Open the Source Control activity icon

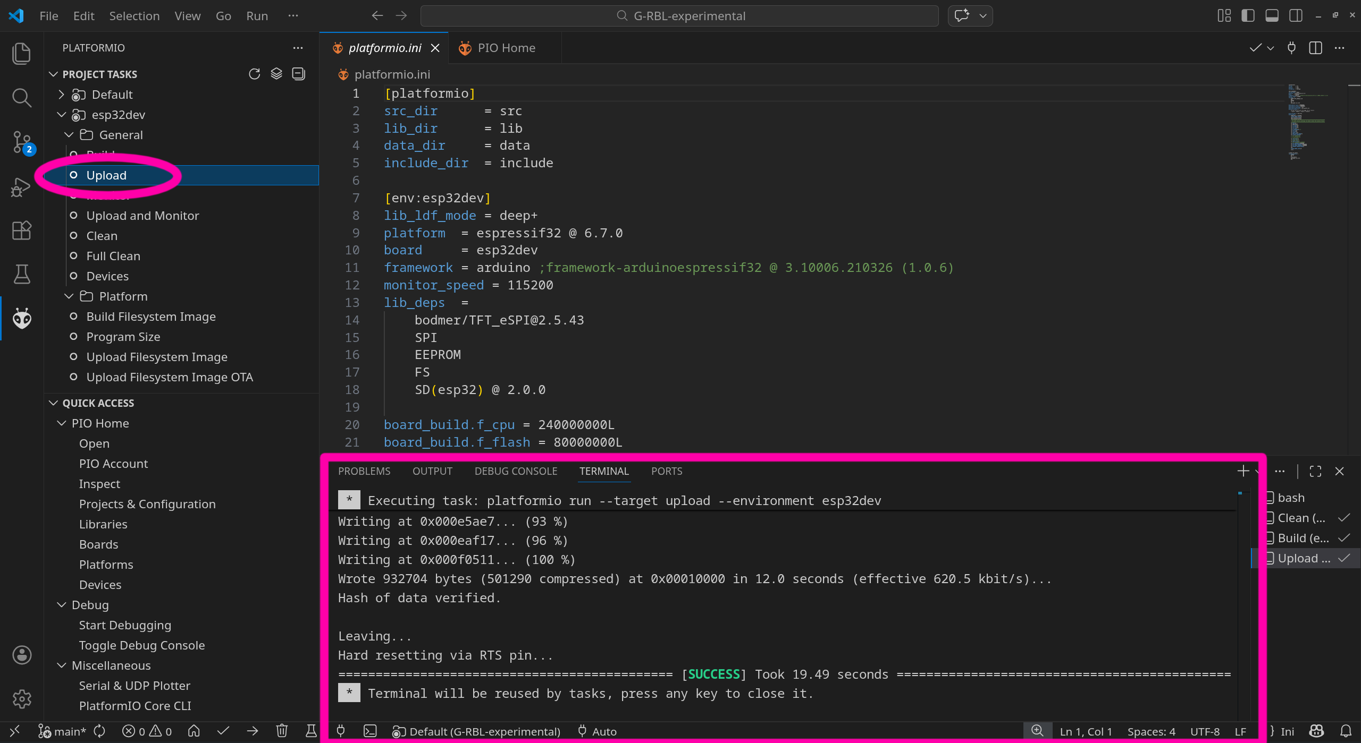[x=22, y=142]
